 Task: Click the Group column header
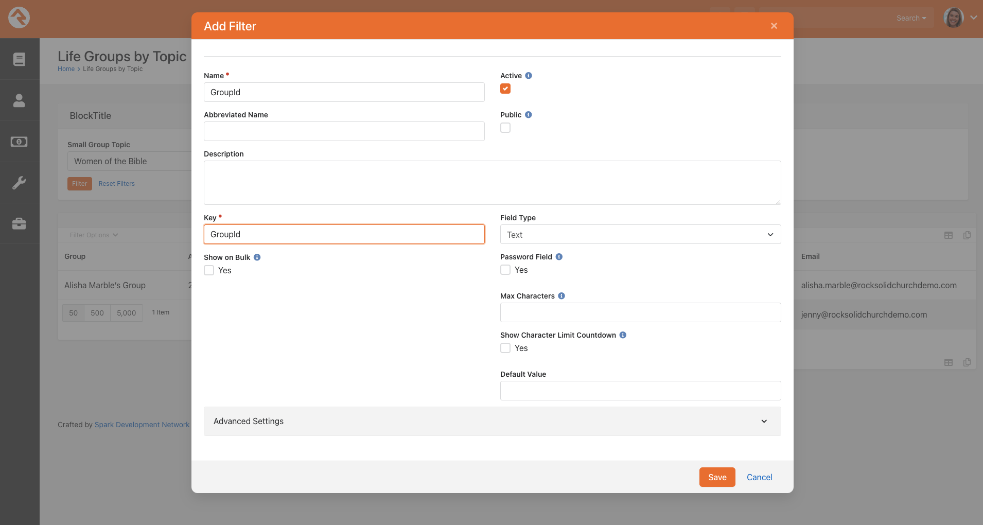click(75, 256)
